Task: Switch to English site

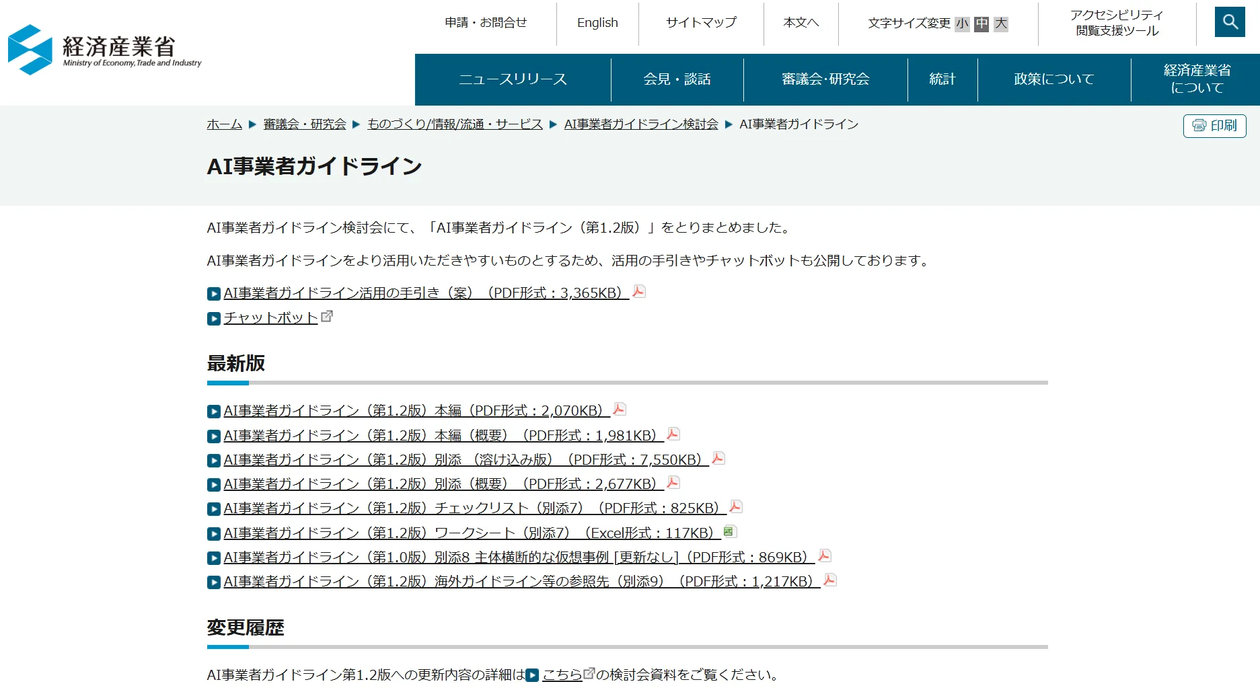Action: tap(597, 23)
